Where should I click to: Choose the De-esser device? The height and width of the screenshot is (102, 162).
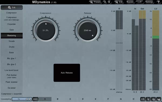(12, 88)
